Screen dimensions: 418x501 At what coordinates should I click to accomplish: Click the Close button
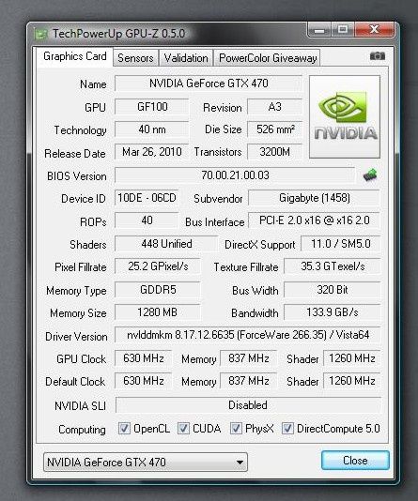coord(355,460)
